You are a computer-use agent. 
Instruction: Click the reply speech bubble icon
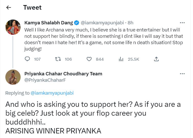pos(27,59)
